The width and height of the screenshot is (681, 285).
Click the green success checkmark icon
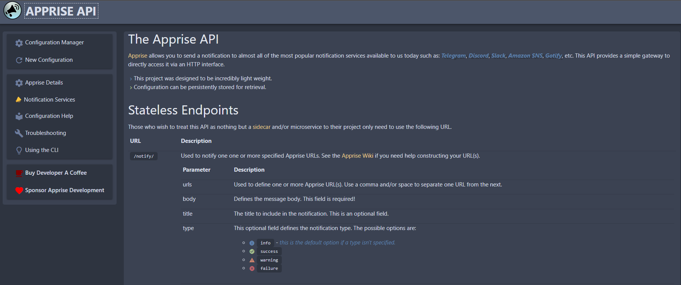tap(252, 252)
